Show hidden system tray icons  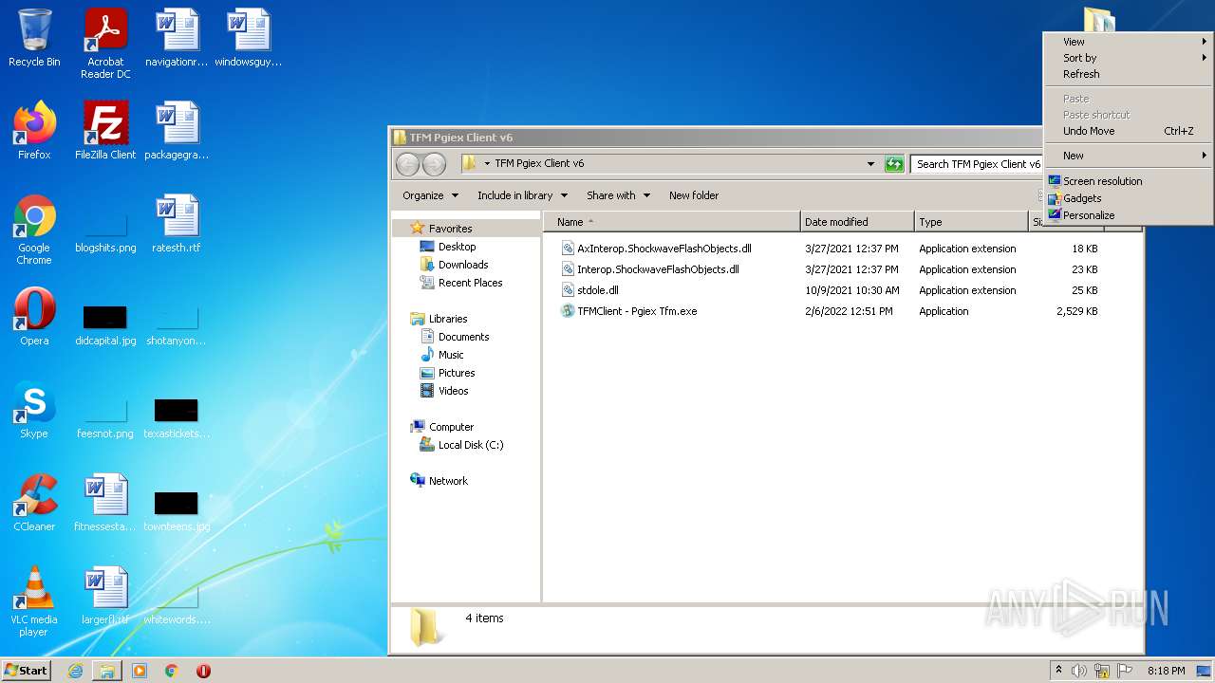coord(1058,671)
